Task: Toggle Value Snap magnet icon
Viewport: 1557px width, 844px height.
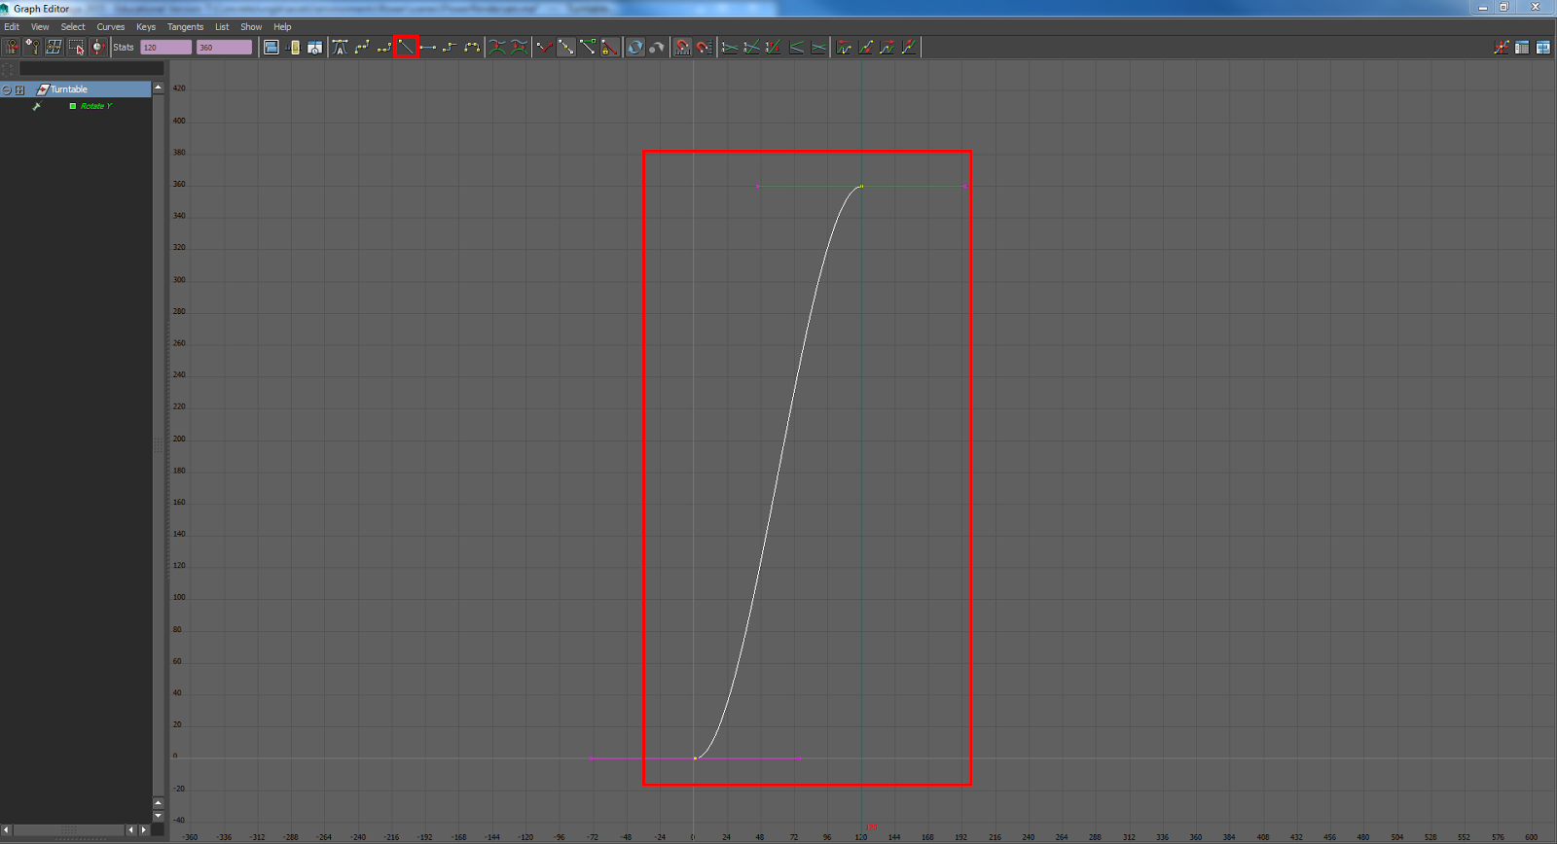Action: coord(704,47)
